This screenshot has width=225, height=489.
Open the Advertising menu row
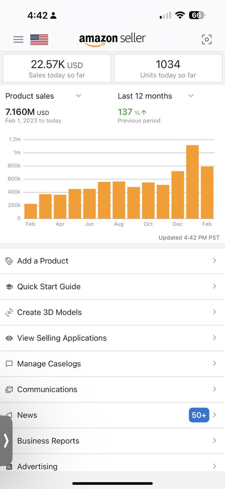click(112, 464)
